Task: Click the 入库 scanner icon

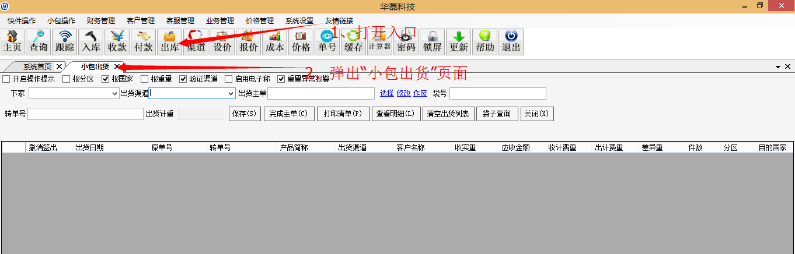Action: (90, 41)
